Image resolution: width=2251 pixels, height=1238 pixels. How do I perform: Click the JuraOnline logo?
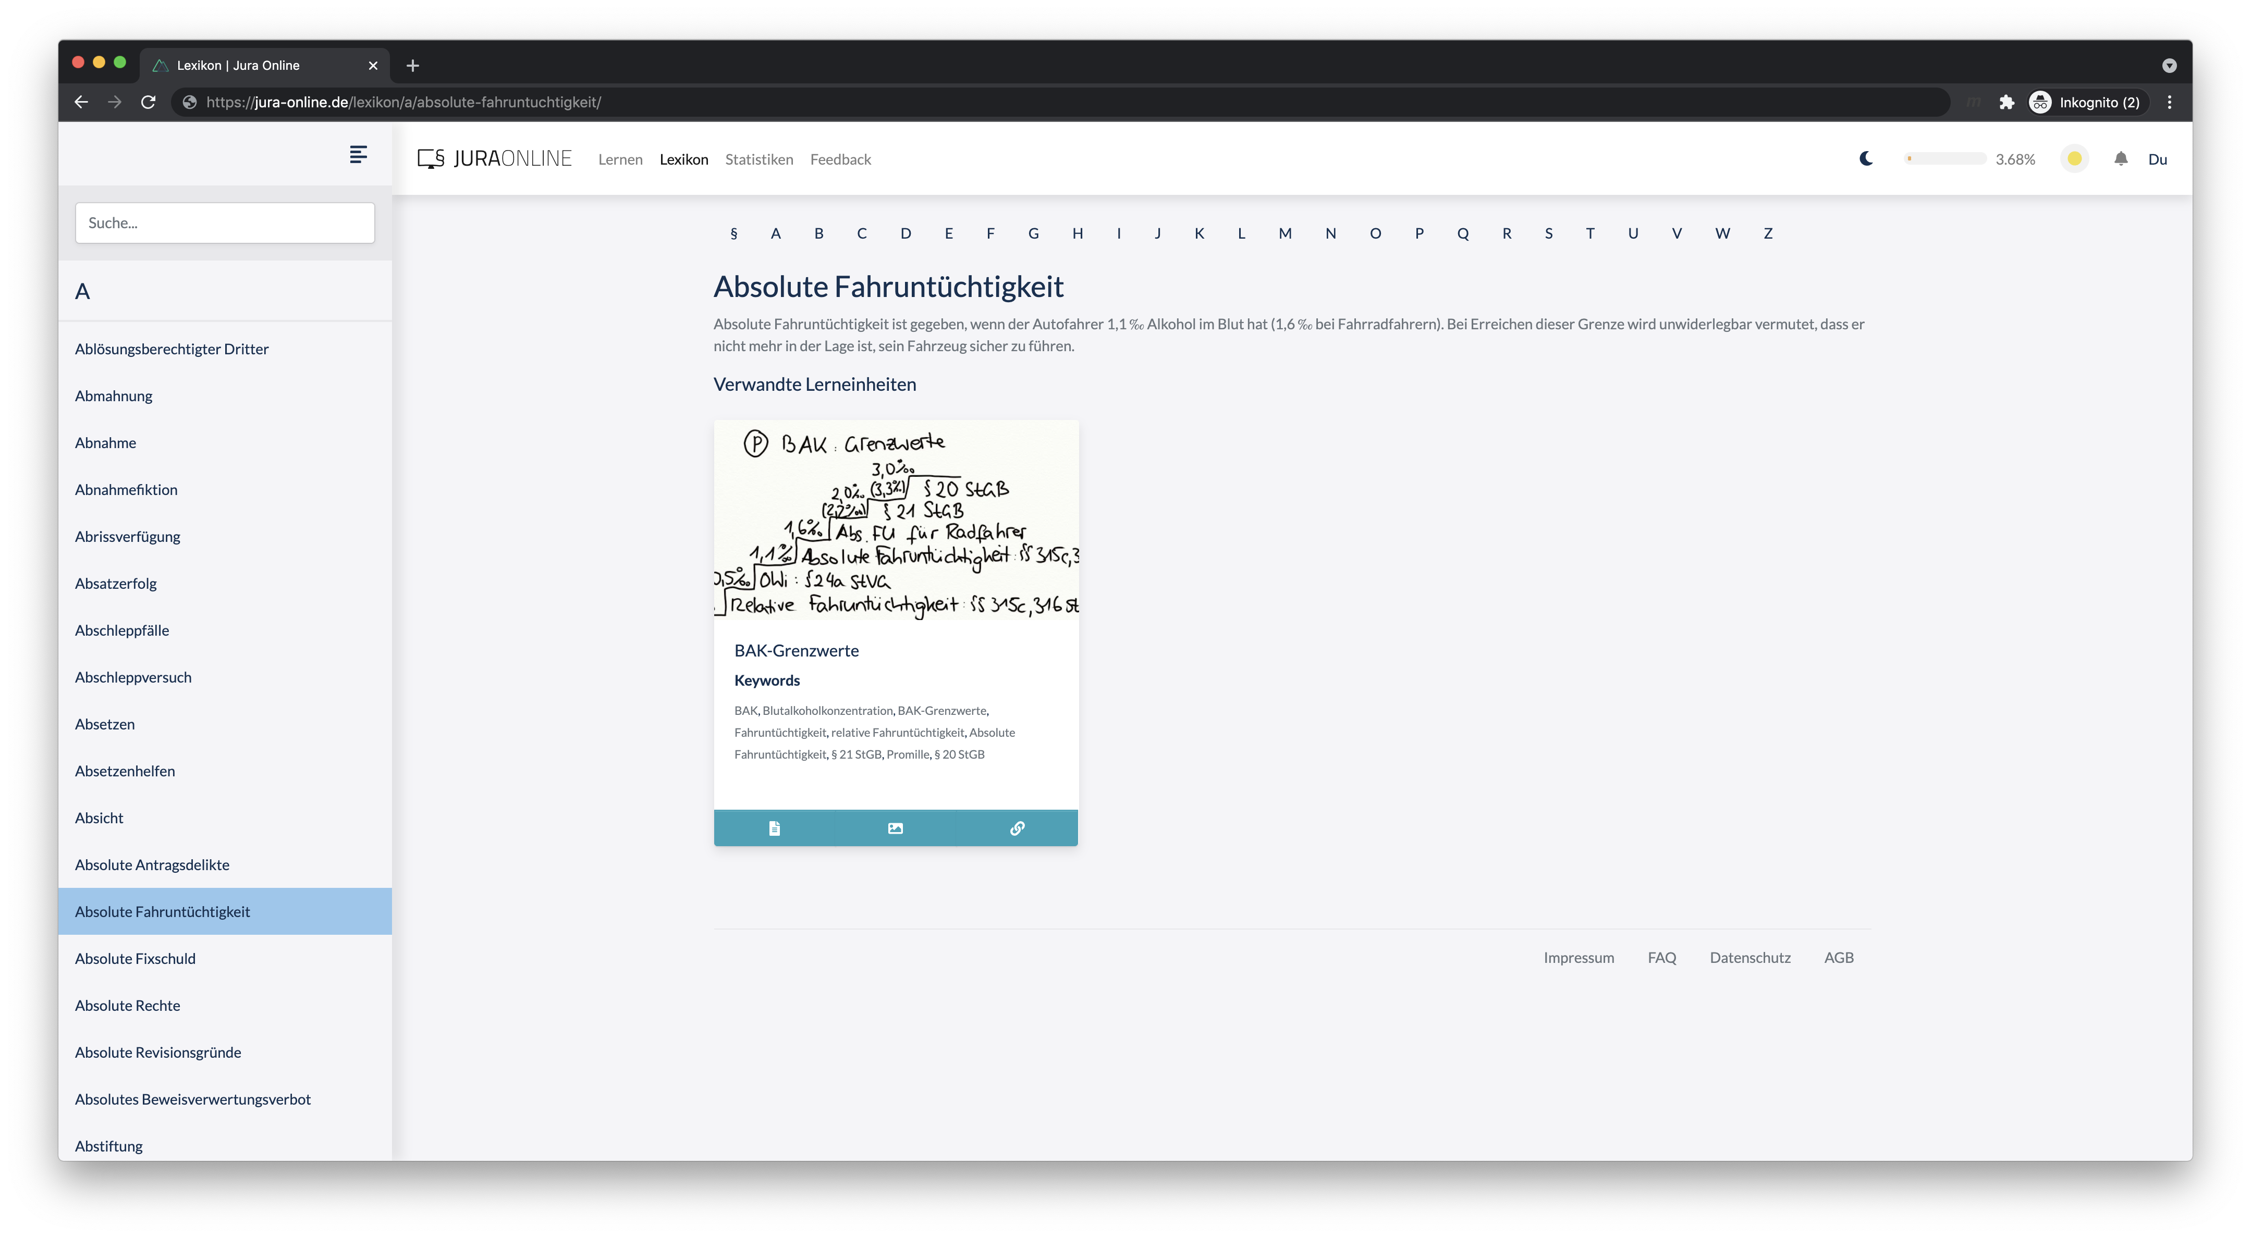pos(495,158)
